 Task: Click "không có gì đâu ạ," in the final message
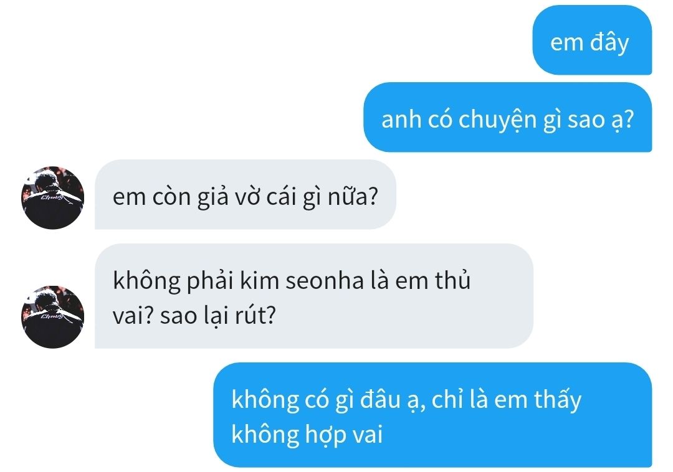(328, 400)
